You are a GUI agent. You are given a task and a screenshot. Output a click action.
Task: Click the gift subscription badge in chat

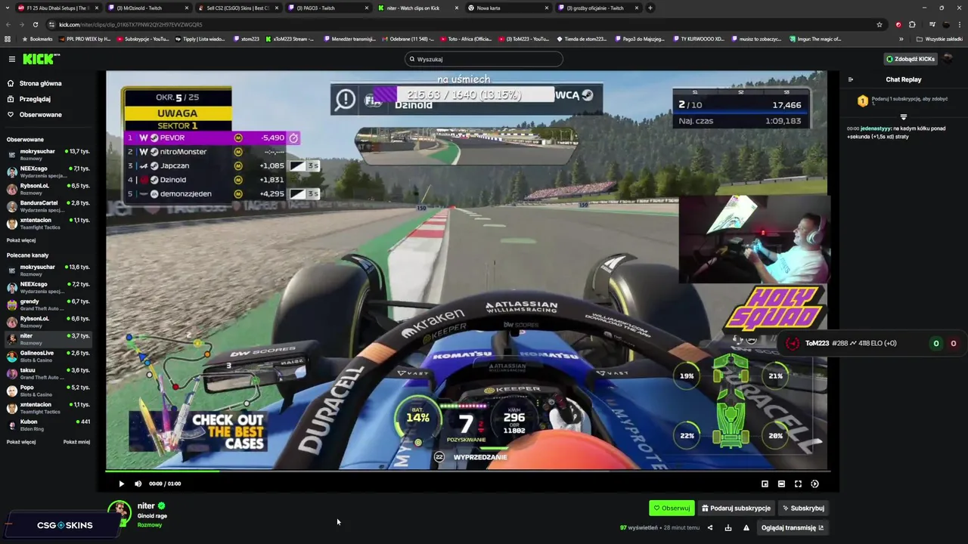(x=863, y=100)
